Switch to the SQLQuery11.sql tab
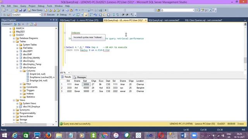 (x=79, y=20)
